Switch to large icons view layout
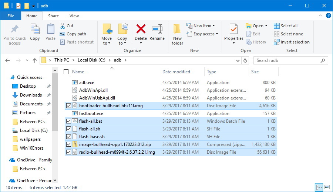Screen dimensions: 333x192 (327, 187)
